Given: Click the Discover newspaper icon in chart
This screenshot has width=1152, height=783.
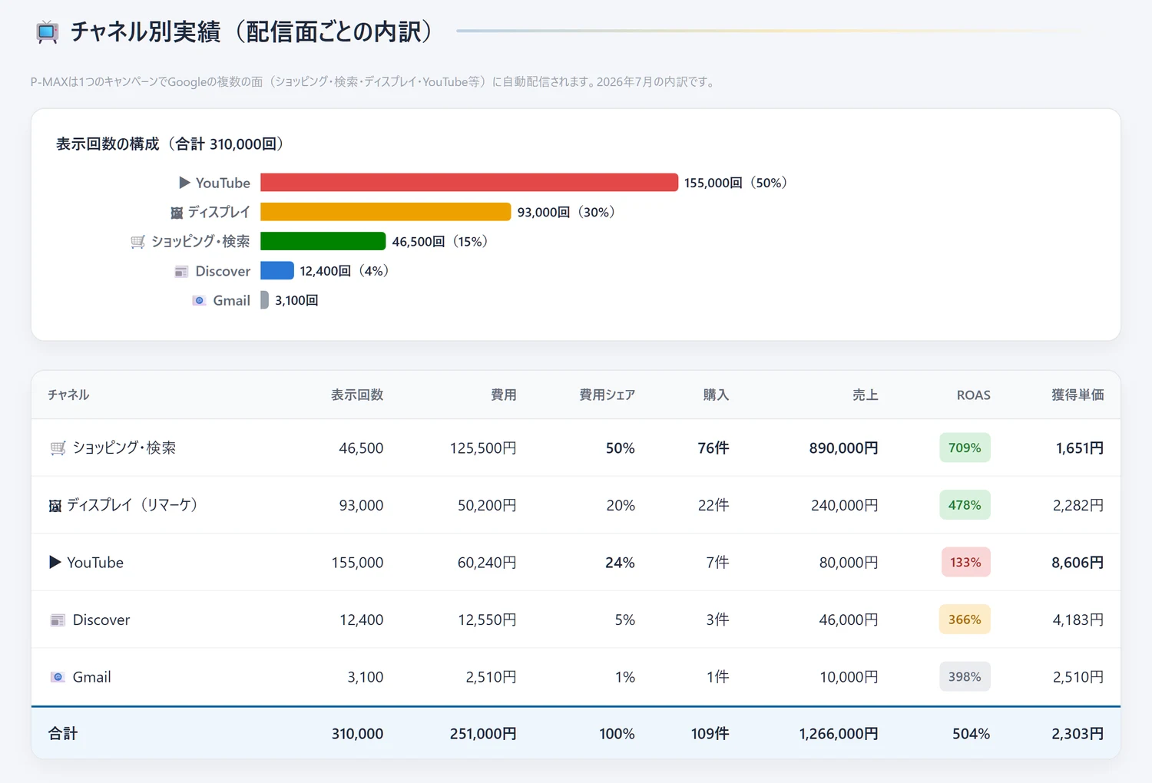Looking at the screenshot, I should [x=181, y=271].
